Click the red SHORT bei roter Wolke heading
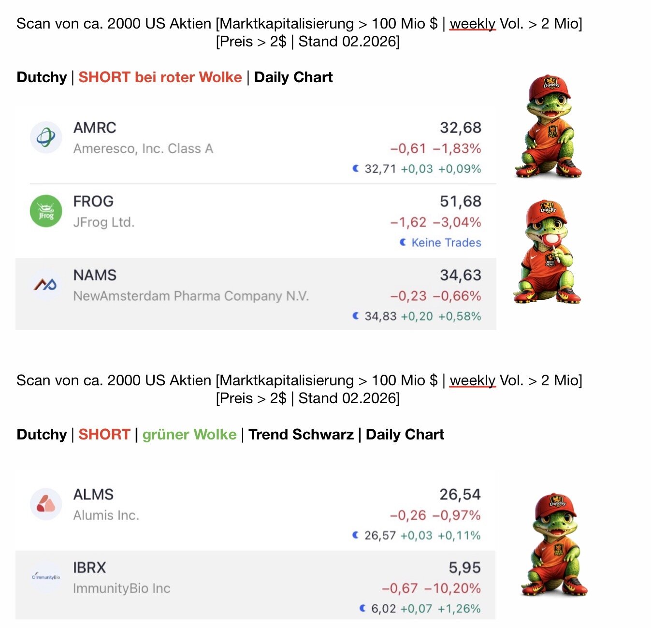Image resolution: width=651 pixels, height=628 pixels. point(160,77)
